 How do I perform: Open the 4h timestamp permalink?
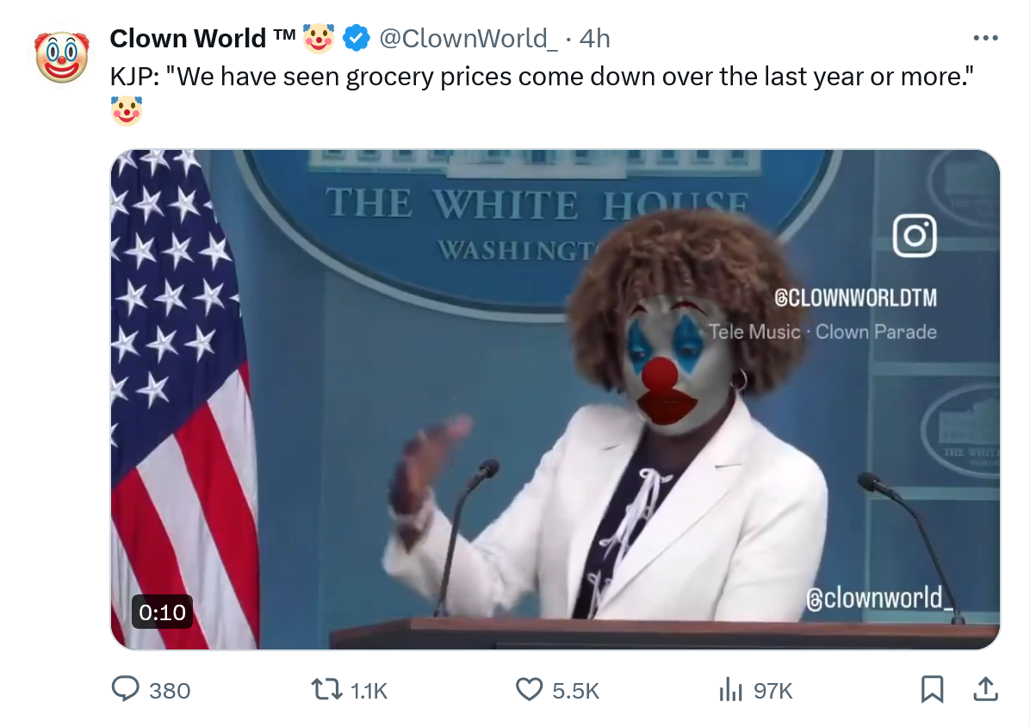pyautogui.click(x=594, y=38)
